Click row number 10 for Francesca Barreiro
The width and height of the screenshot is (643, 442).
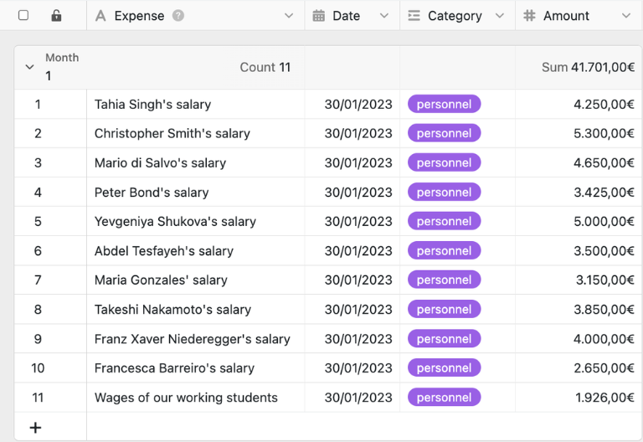click(x=38, y=368)
